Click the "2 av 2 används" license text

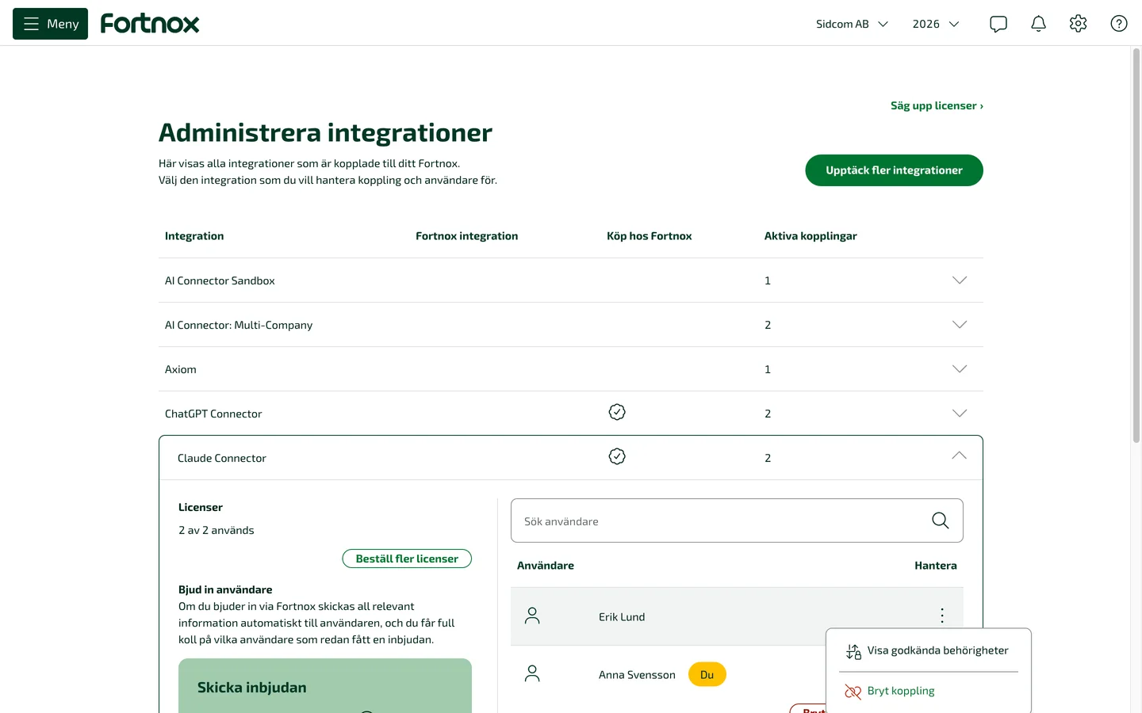(217, 531)
